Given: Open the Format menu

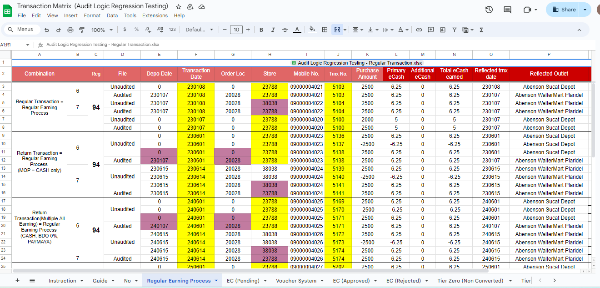Looking at the screenshot, I should [92, 15].
